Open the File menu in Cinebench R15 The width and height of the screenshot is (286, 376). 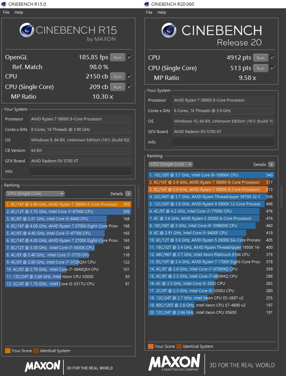[x=6, y=12]
